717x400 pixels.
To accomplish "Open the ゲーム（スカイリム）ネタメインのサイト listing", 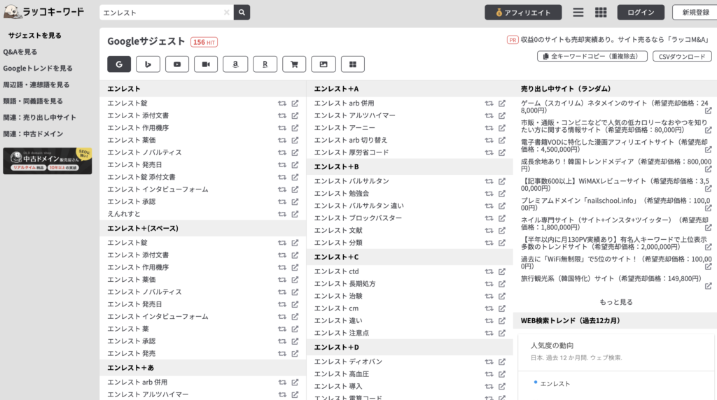I will click(x=614, y=107).
